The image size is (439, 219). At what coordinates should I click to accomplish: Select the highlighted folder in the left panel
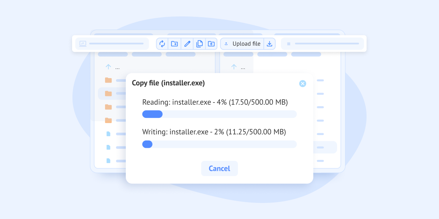pos(108,93)
